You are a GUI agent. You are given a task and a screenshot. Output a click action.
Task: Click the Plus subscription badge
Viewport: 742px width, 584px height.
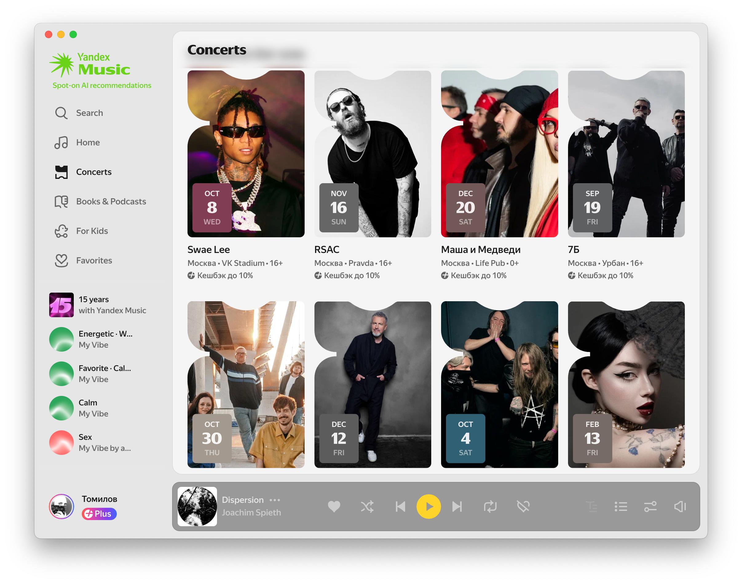point(99,514)
